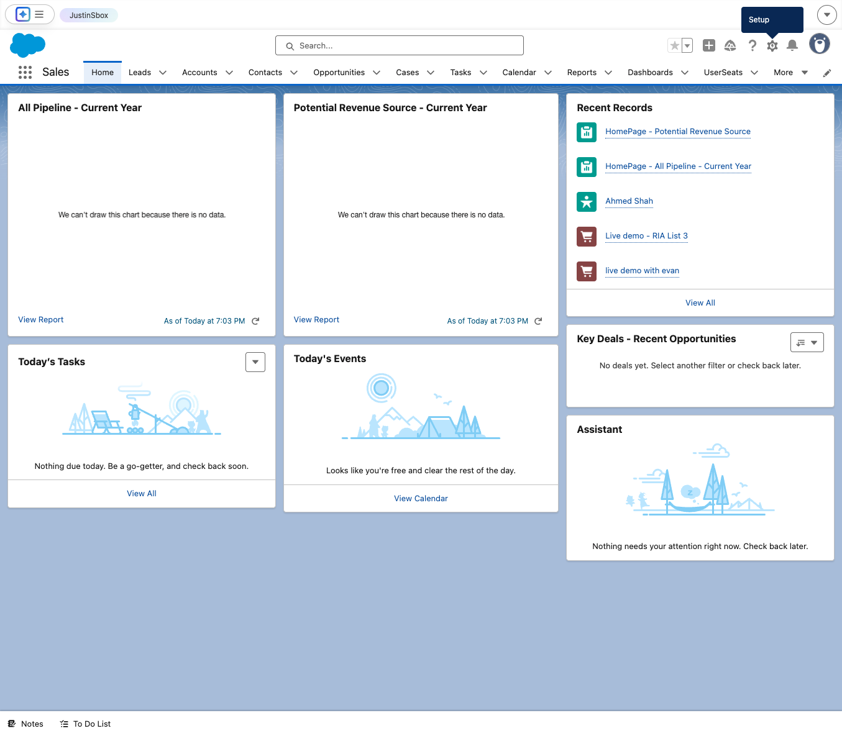Open the App Launcher grid icon

tap(25, 73)
